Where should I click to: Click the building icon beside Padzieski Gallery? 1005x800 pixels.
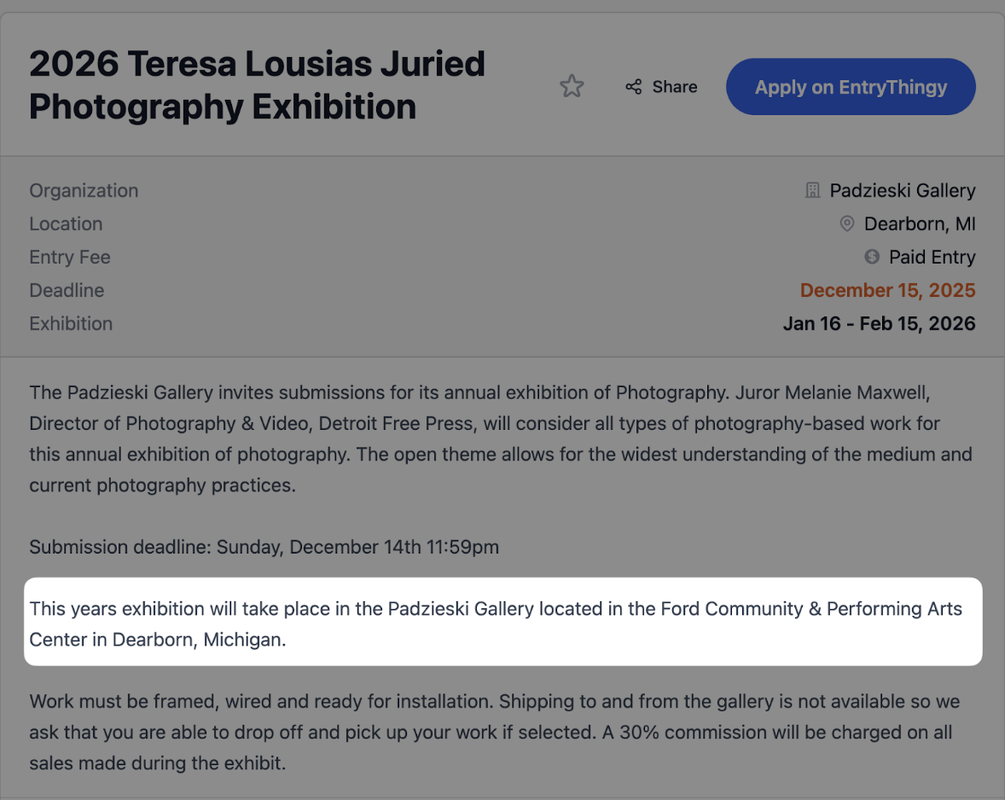click(813, 189)
